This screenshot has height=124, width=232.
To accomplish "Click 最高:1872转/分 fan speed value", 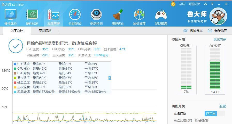I will tap(44, 92).
